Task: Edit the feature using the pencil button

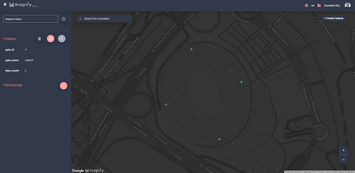Action: click(50, 39)
